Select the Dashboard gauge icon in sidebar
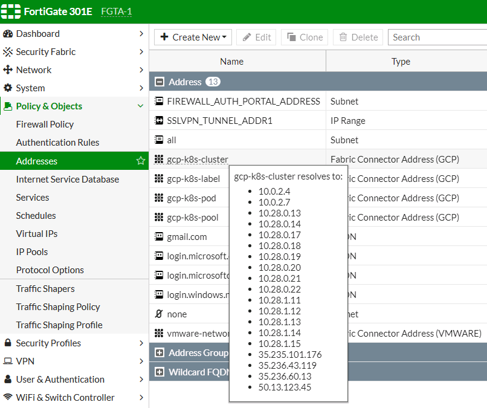This screenshot has height=408, width=487. [8, 33]
